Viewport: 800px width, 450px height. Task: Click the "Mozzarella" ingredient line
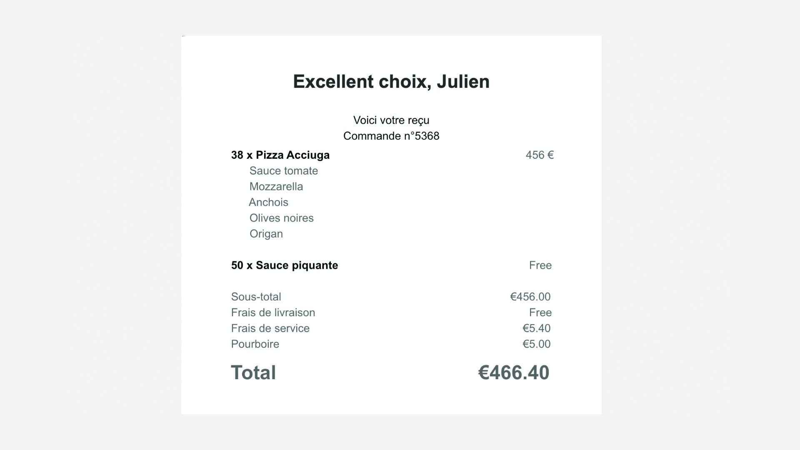point(276,187)
